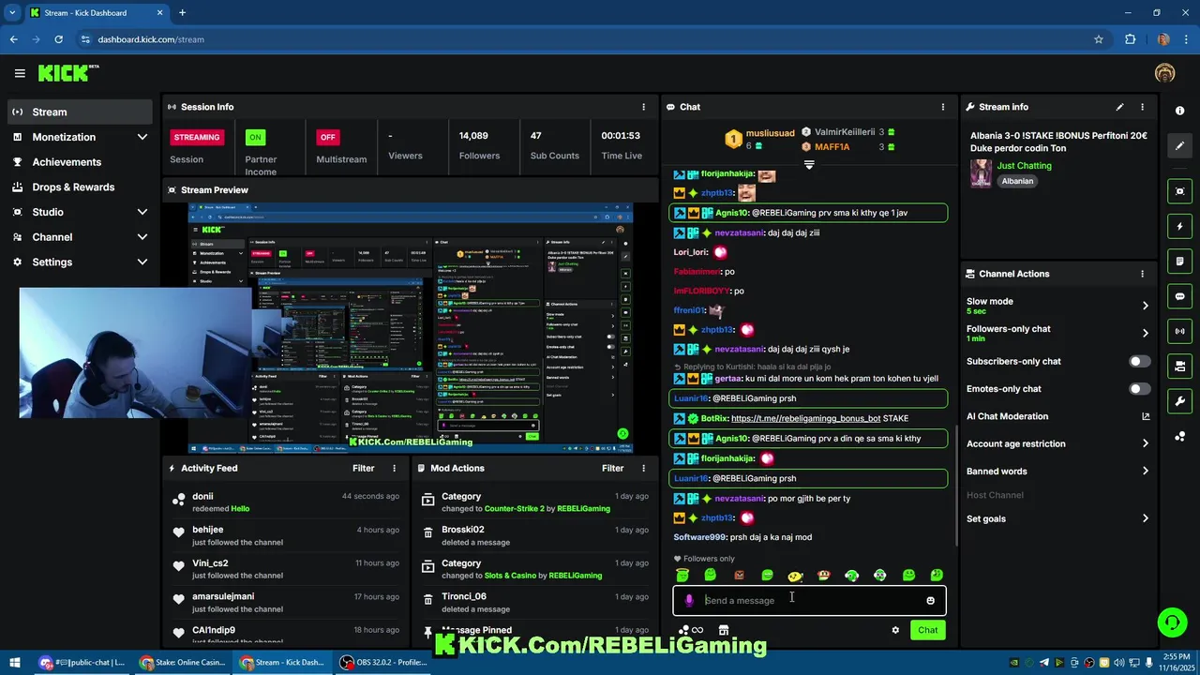The image size is (1200, 675).
Task: Click the info icon in right sidebar
Action: point(1179,111)
